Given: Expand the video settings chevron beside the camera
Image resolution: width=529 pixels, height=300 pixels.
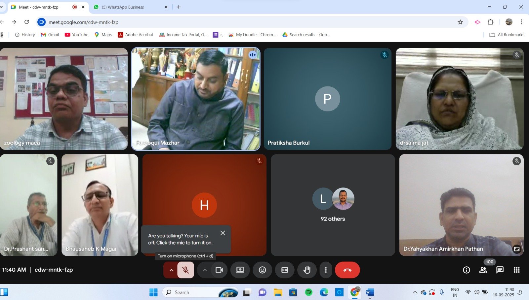Looking at the screenshot, I should [x=205, y=270].
